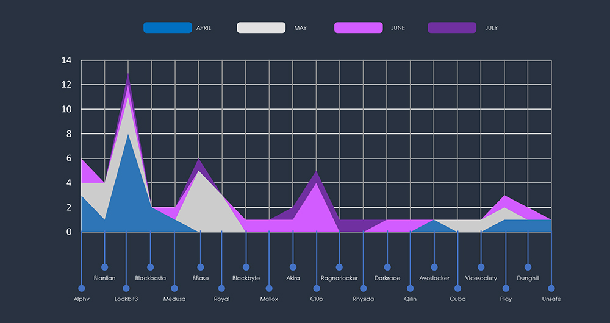Click the y-axis value 8

(x=70, y=133)
